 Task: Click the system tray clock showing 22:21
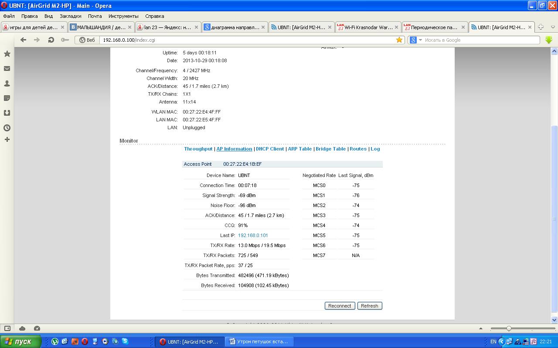coord(545,341)
